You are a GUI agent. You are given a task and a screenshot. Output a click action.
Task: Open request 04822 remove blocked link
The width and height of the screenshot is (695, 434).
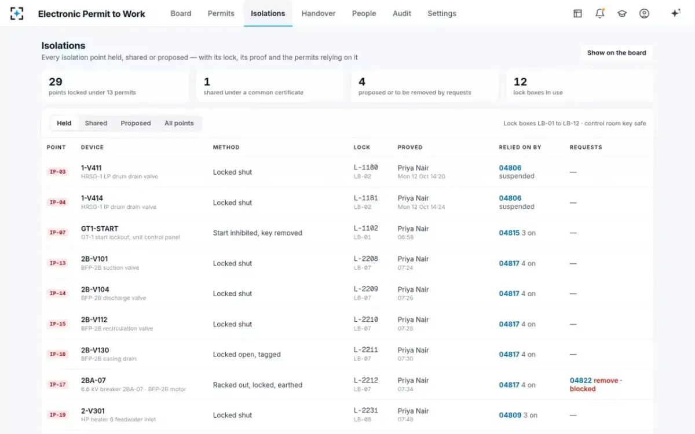pos(596,385)
